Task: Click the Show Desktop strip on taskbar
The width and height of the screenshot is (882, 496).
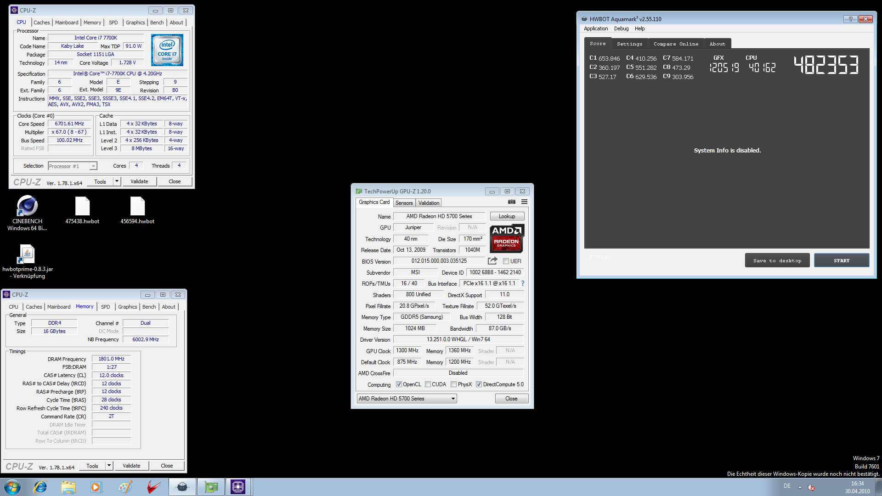Action: [x=878, y=487]
